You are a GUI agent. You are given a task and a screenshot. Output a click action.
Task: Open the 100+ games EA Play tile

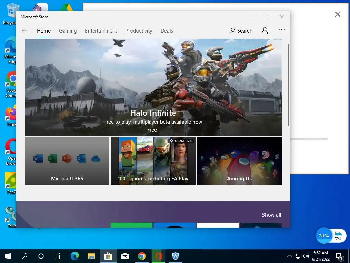(x=153, y=161)
